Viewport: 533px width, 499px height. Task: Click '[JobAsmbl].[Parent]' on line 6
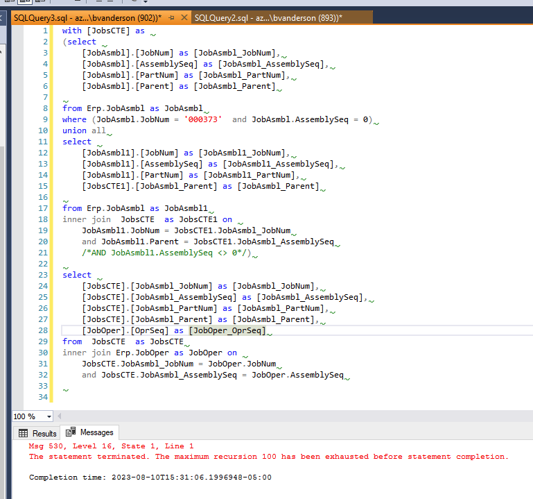[128, 87]
